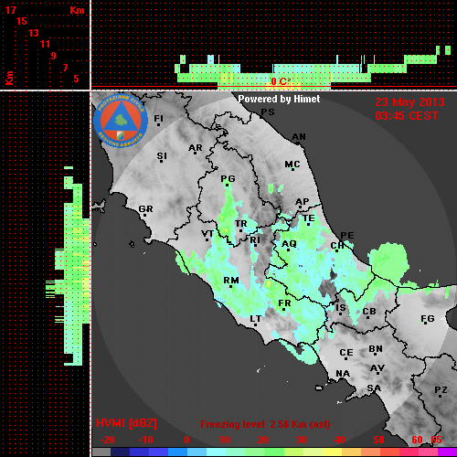Click the PG city marker
The image size is (457, 457).
(228, 180)
